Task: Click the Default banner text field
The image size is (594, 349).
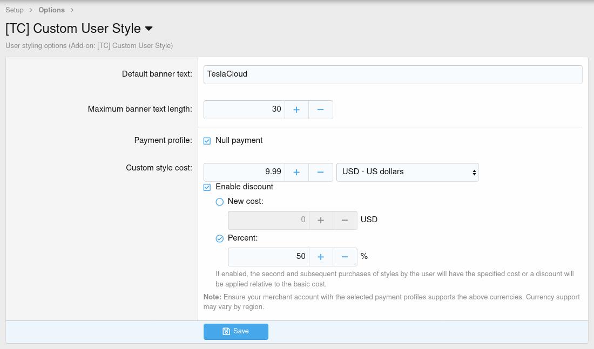Action: [393, 74]
